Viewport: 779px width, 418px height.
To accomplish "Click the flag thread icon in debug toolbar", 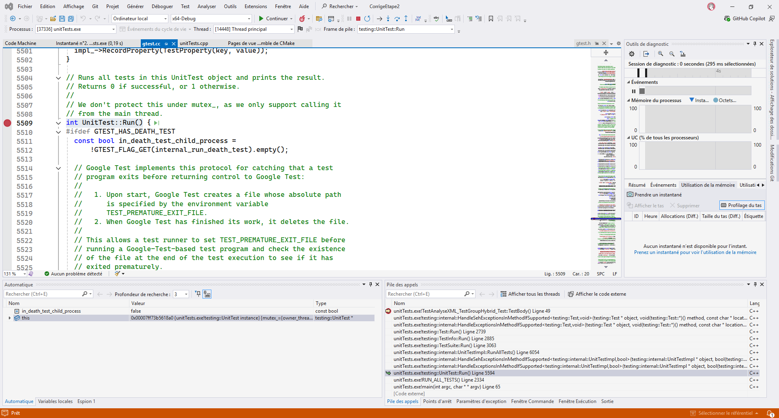I will click(300, 29).
